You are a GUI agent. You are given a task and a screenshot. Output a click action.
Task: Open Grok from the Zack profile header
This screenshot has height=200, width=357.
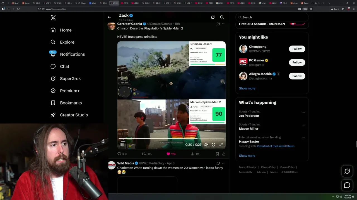coord(213,17)
